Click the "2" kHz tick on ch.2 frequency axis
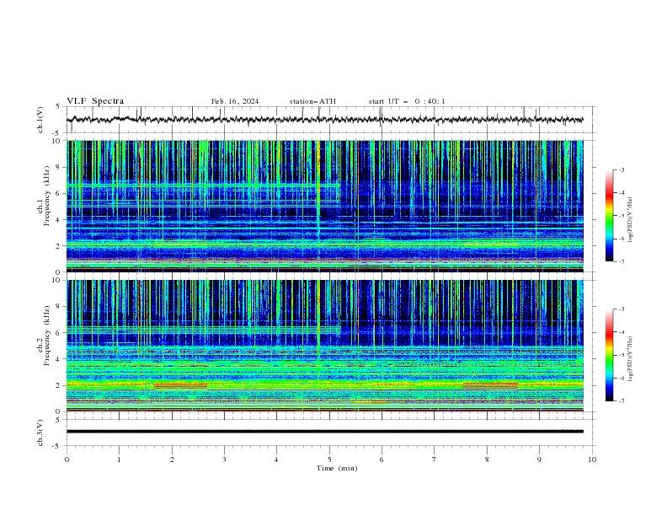 click(x=59, y=385)
